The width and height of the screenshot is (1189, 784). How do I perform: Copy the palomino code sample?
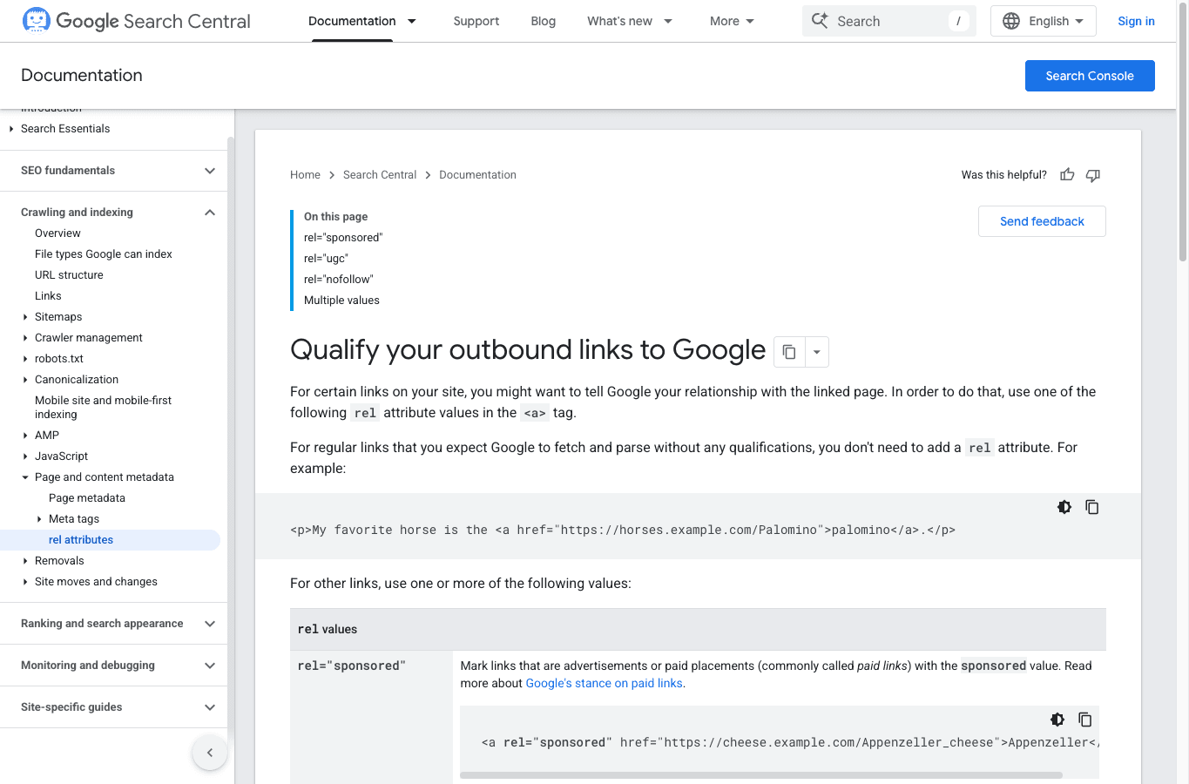click(x=1092, y=507)
